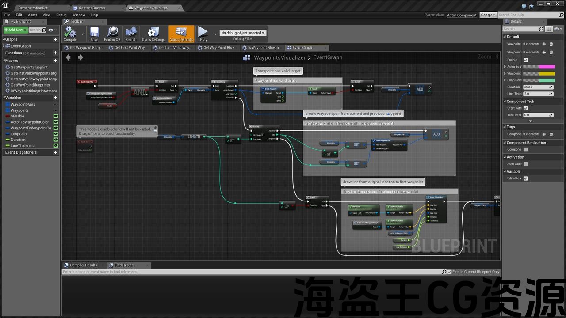Open the Window menu
566x318 pixels.
79,15
